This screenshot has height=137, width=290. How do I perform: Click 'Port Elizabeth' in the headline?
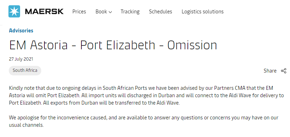coord(117,45)
